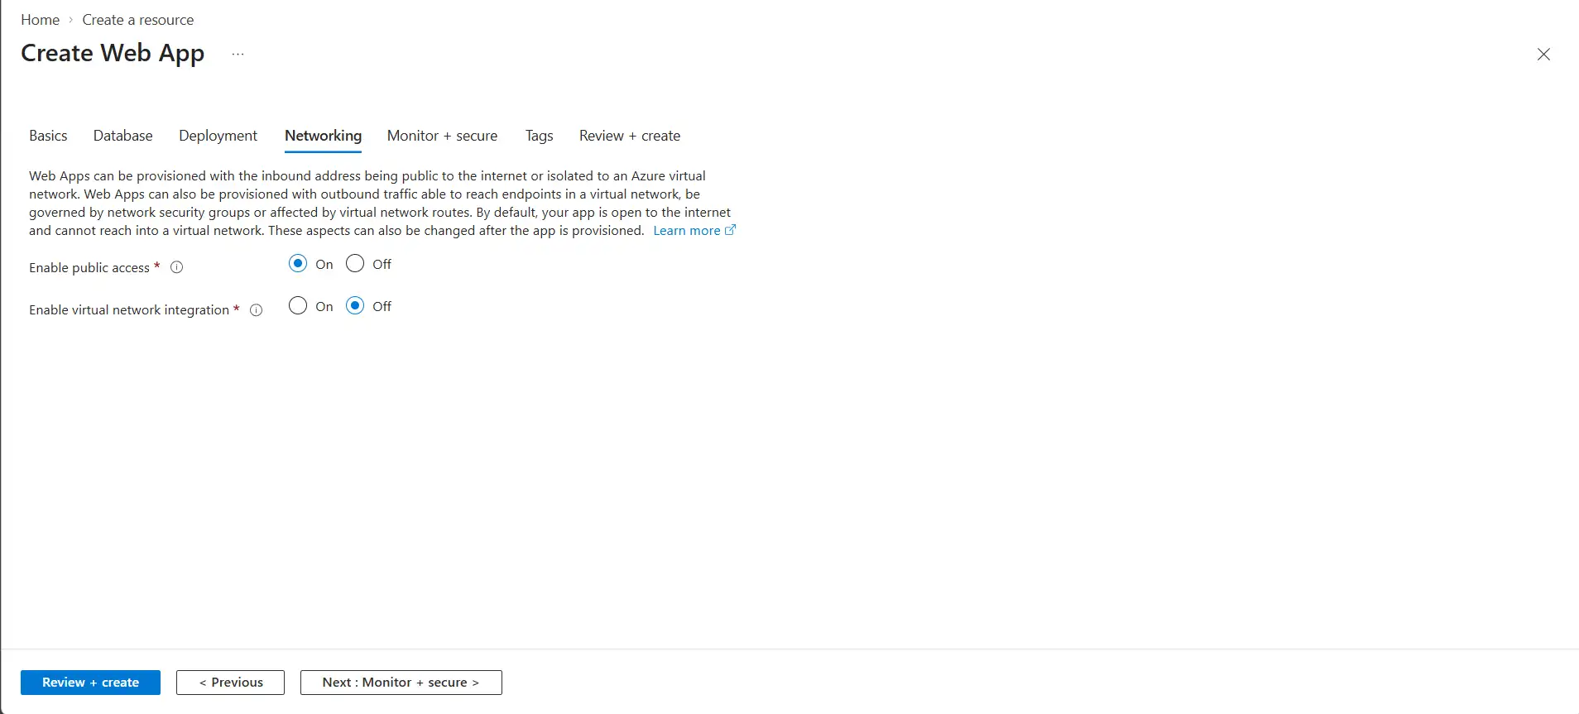The width and height of the screenshot is (1579, 714).
Task: Click the blue Review + create button
Action: 90,683
